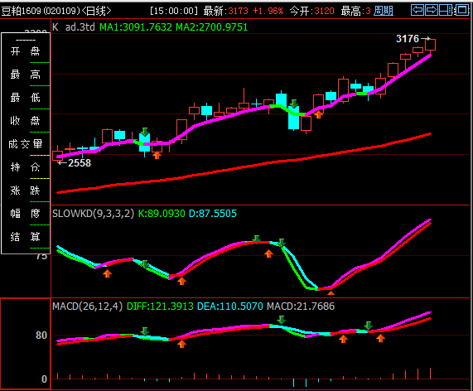Click 幅度 row in the info panel
Image resolution: width=473 pixels, height=391 pixels.
(x=26, y=214)
